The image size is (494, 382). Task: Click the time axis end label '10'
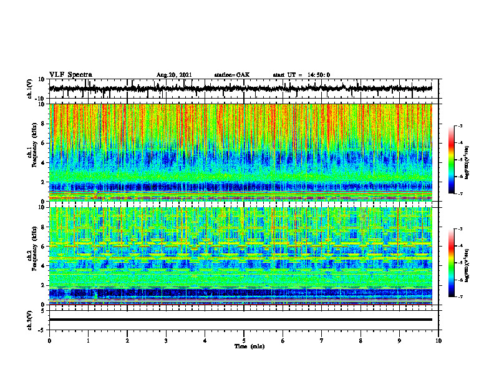tap(438, 341)
